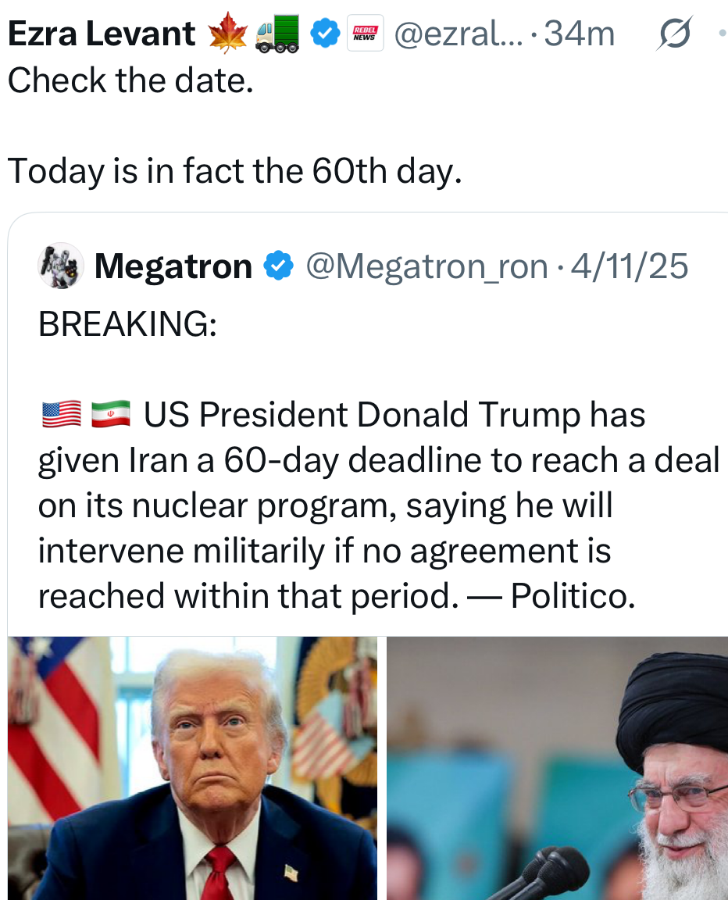Open Megatron's profile avatar

coord(60,266)
